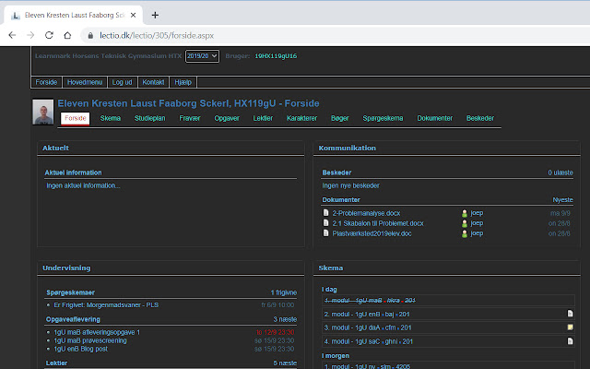Click the Nyeste documents link
This screenshot has height=369, width=590.
pos(562,200)
